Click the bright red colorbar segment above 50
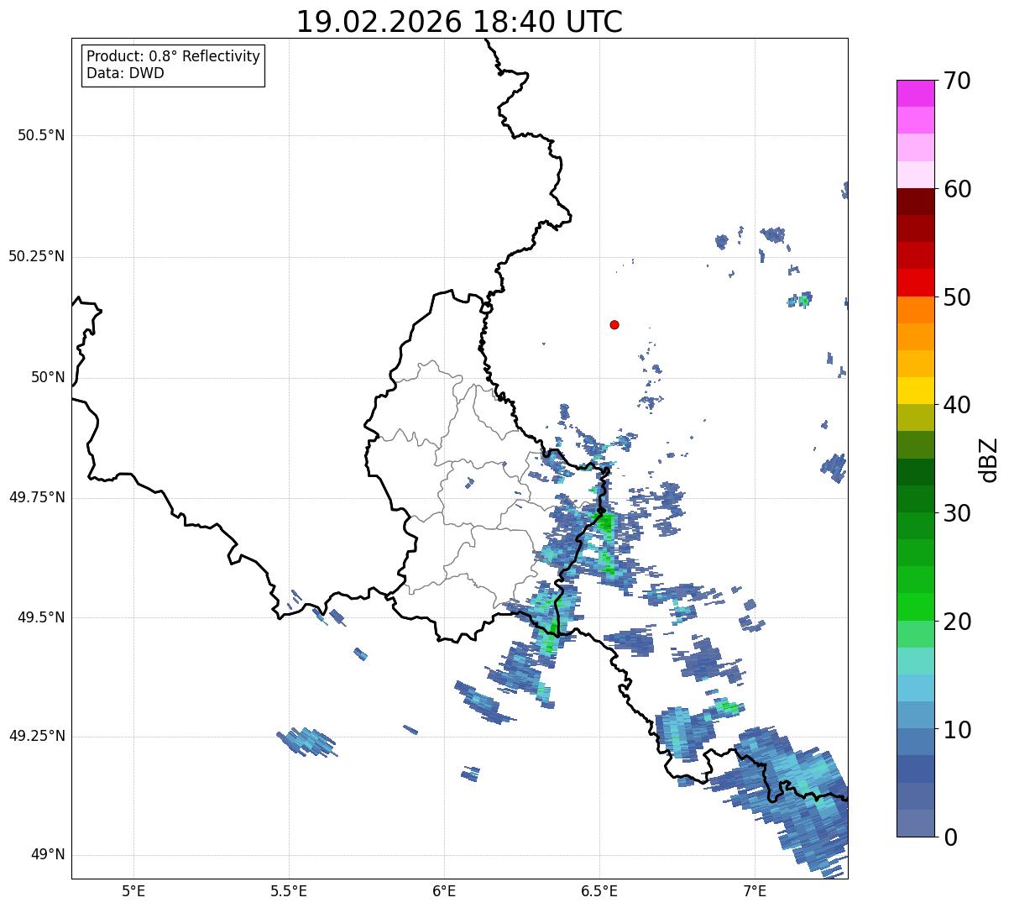1009x908 pixels. pyautogui.click(x=915, y=282)
